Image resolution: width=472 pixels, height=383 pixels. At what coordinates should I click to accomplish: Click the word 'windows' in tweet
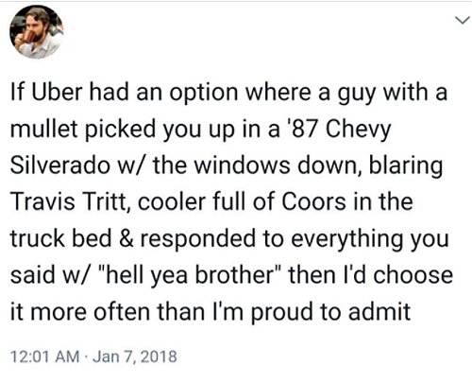pyautogui.click(x=242, y=165)
